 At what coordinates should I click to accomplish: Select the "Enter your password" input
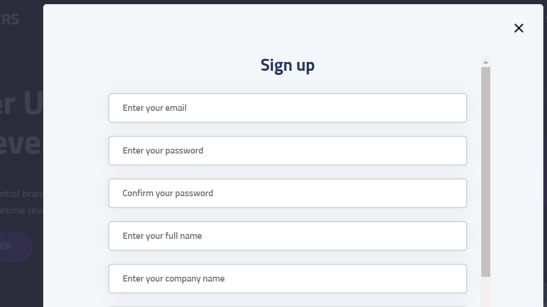point(288,151)
